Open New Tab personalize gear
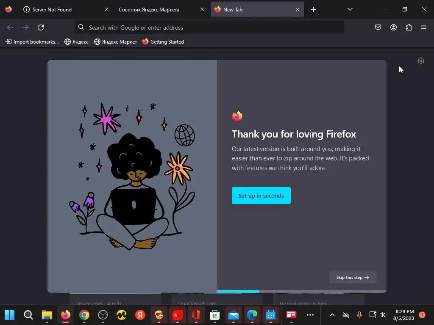Image resolution: width=434 pixels, height=325 pixels. click(x=421, y=61)
